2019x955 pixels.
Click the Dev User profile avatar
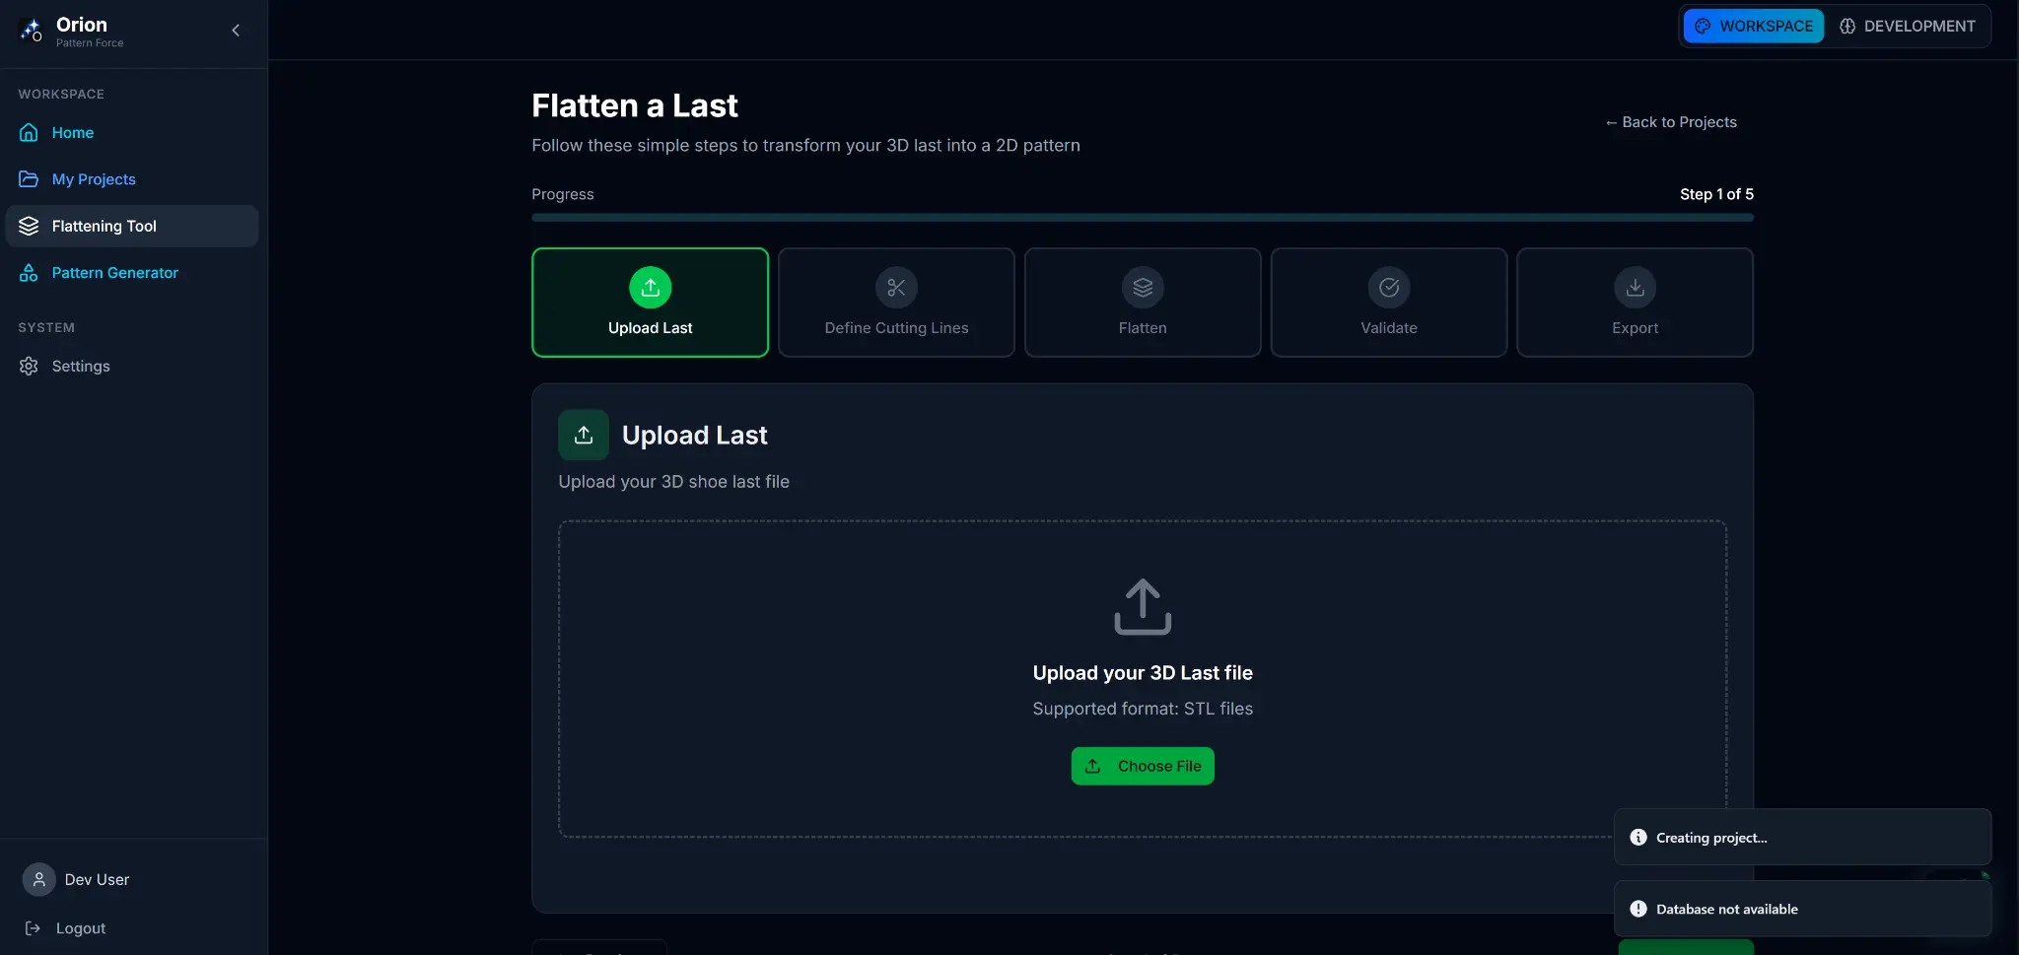click(x=39, y=880)
